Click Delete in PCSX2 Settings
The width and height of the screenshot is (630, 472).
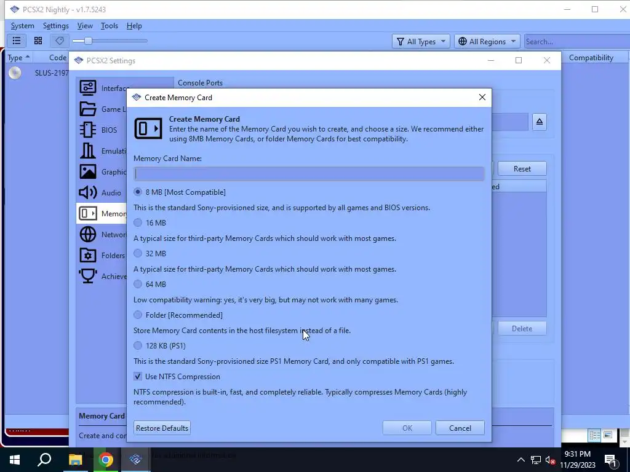coord(522,328)
